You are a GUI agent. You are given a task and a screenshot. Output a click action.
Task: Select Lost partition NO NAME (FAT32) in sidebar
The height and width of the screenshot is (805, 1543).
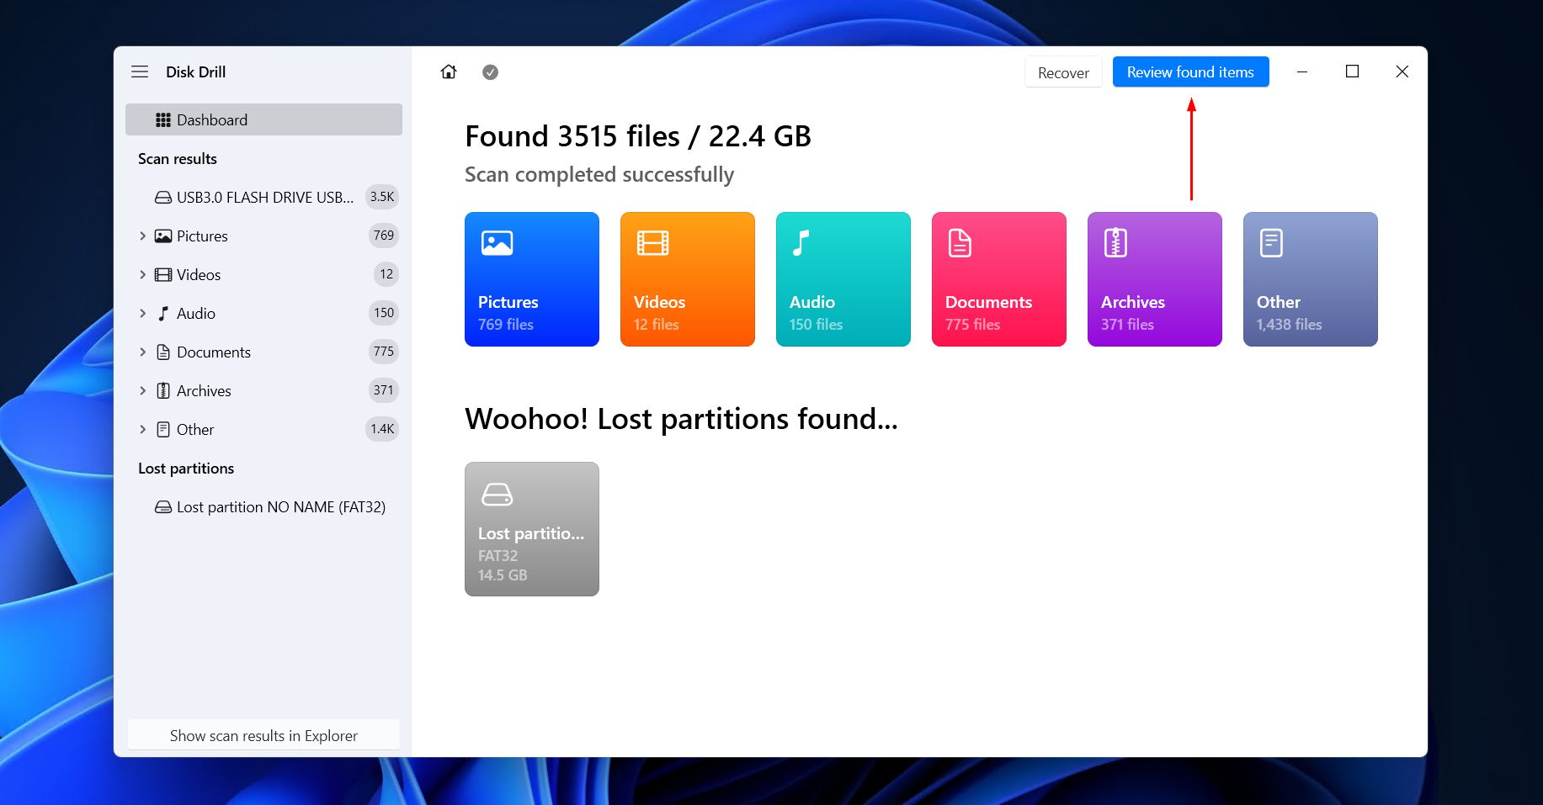click(280, 506)
